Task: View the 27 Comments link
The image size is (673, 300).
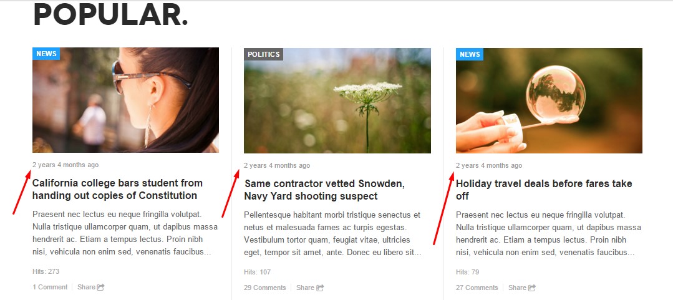Action: [x=477, y=288]
